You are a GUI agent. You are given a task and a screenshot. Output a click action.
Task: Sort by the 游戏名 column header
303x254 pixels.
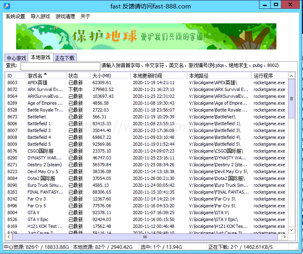pyautogui.click(x=46, y=76)
